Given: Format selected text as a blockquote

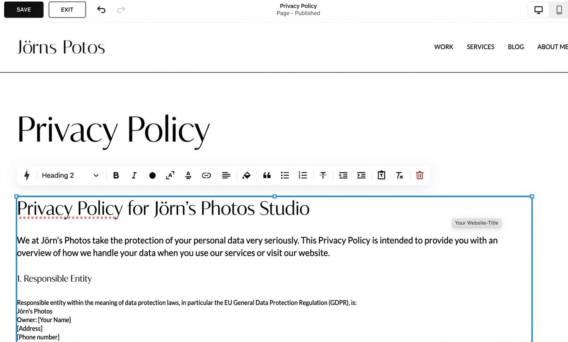Looking at the screenshot, I should (267, 175).
